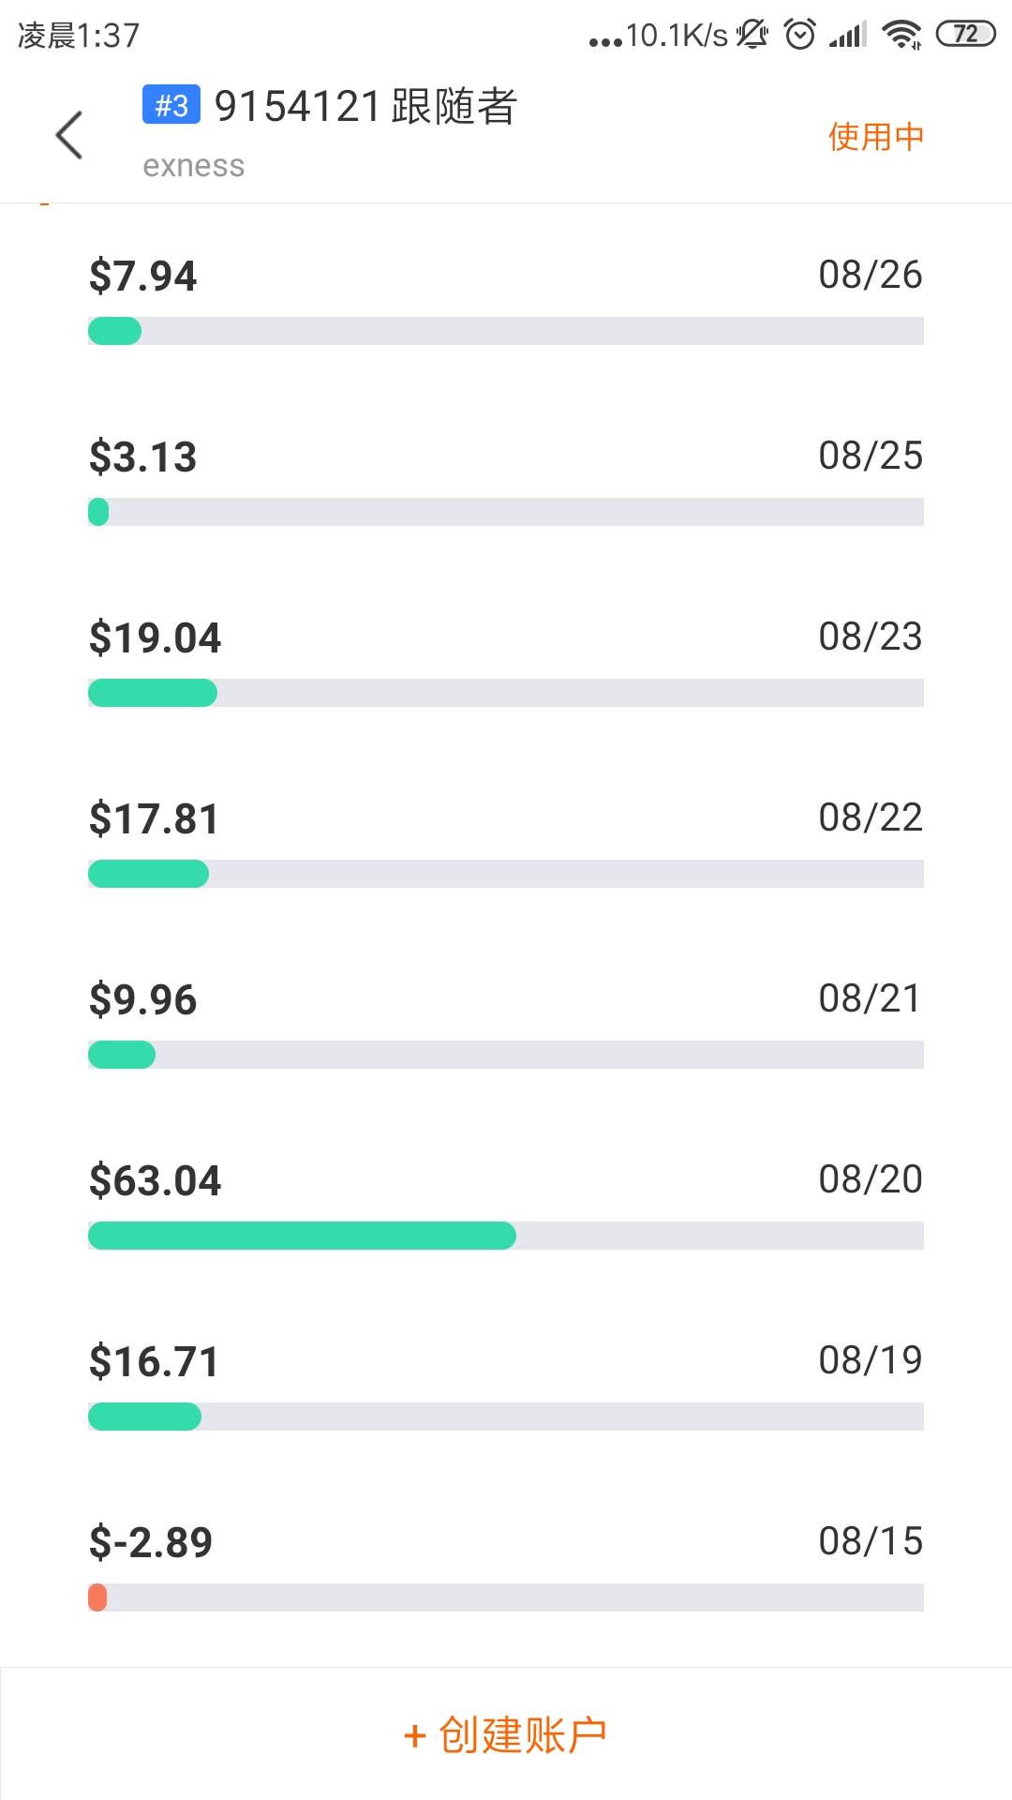The height and width of the screenshot is (1800, 1012).
Task: Click the 08/23 green progress bar
Action: coord(153,693)
